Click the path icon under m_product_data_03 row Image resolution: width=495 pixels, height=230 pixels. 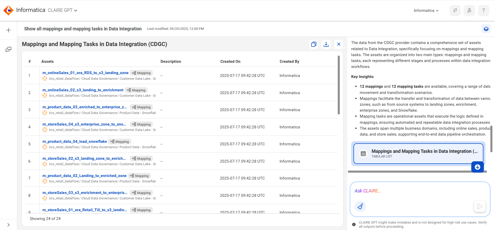pos(45,113)
